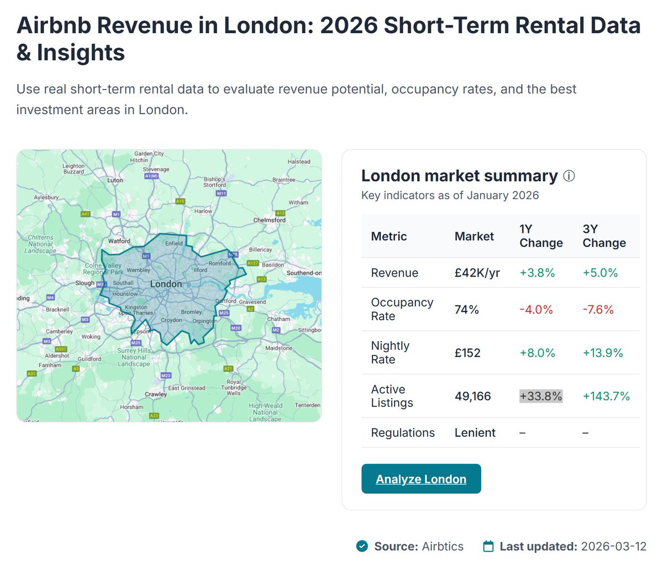Click the Occupancy Rate 74% value

point(467,310)
